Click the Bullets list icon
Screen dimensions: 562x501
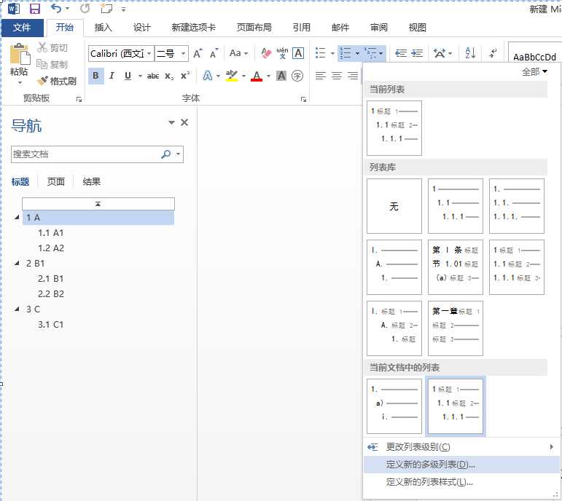(321, 53)
